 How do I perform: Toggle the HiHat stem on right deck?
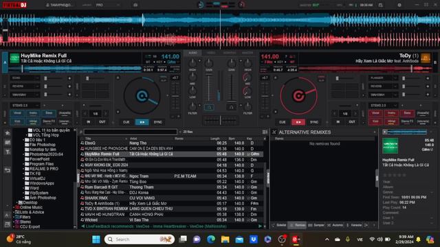point(391,121)
